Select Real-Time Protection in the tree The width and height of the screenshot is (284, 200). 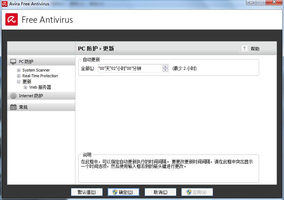pyautogui.click(x=40, y=76)
